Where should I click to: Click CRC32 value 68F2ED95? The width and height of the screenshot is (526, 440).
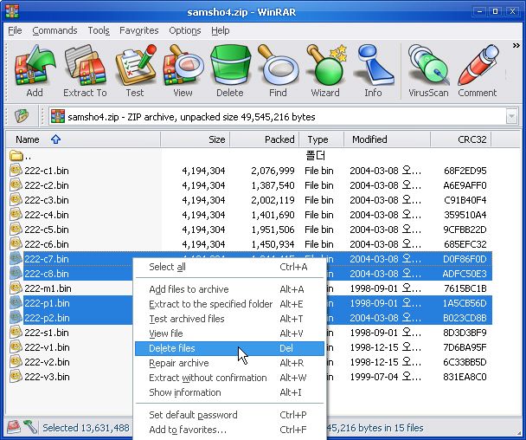pos(465,171)
